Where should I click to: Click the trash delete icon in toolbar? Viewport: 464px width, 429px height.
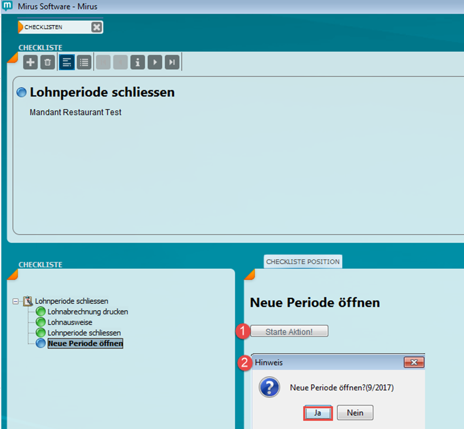coord(47,63)
